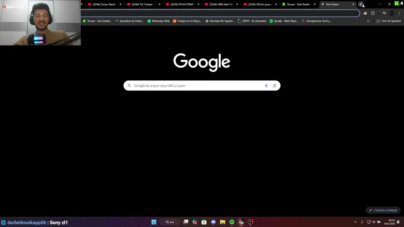Viewport: 404px width, 227px height.
Task: Switch to Chrome taskbar icon
Action: pos(241,222)
